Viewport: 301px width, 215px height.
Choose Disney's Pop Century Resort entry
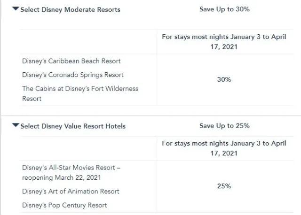point(64,205)
